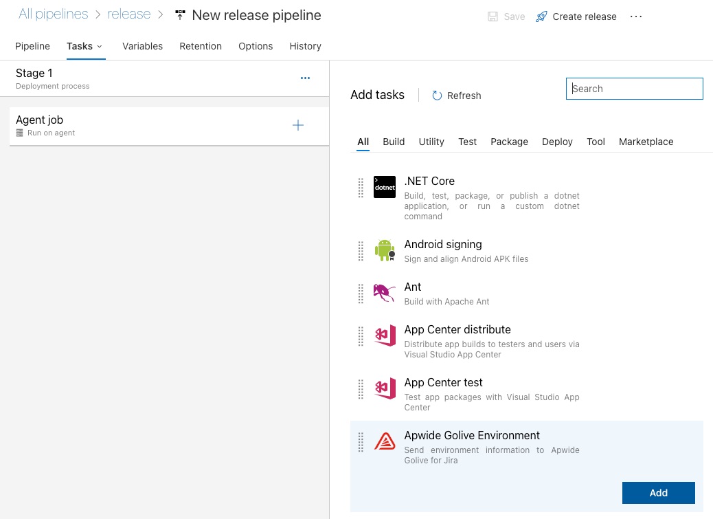713x519 pixels.
Task: Focus the task Search field
Action: point(635,89)
